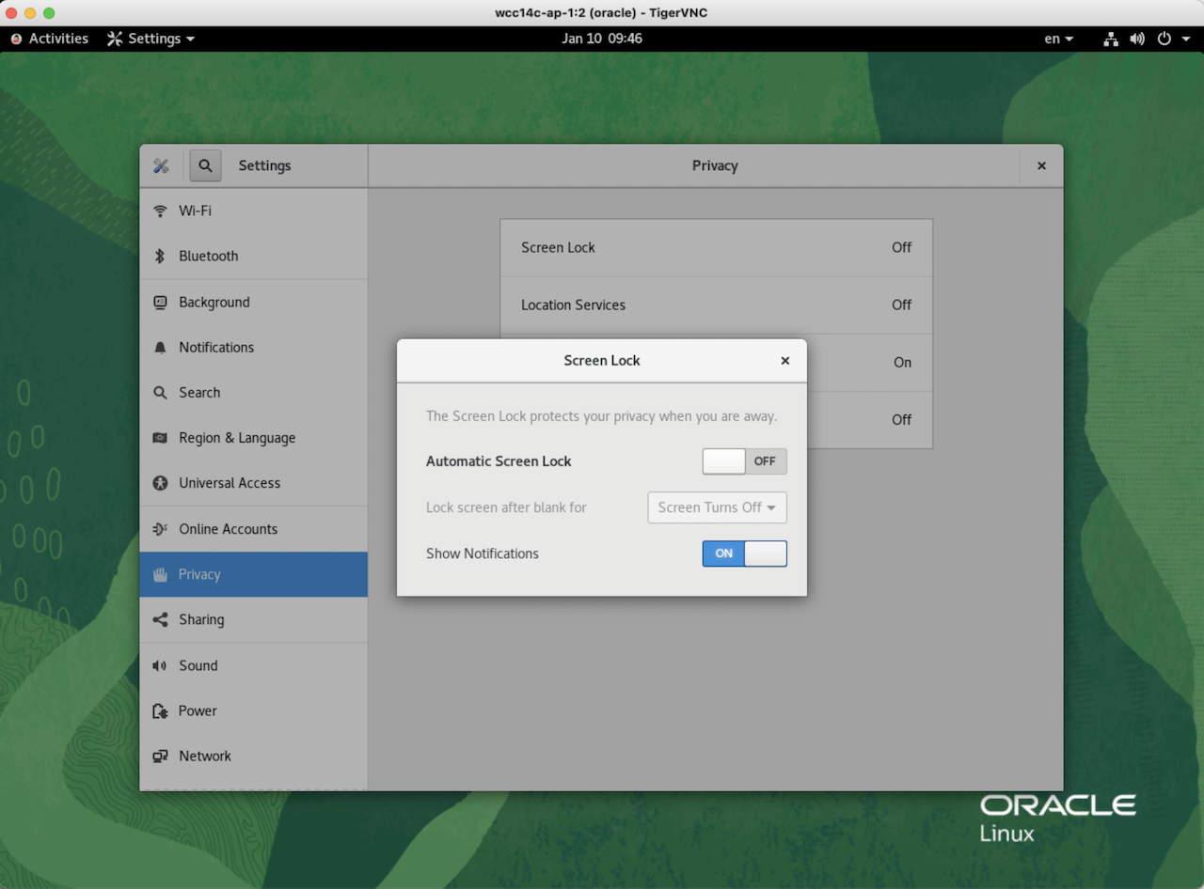Screen dimensions: 1204x889
Task: Click the Activities logo icon
Action: point(16,39)
